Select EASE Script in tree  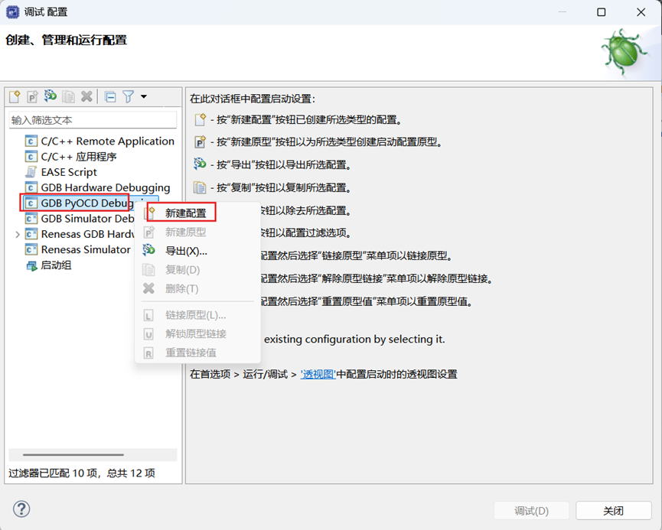pyautogui.click(x=61, y=172)
